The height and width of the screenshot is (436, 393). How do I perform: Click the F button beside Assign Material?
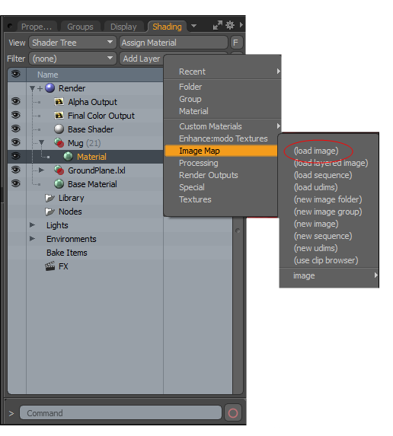pos(236,43)
